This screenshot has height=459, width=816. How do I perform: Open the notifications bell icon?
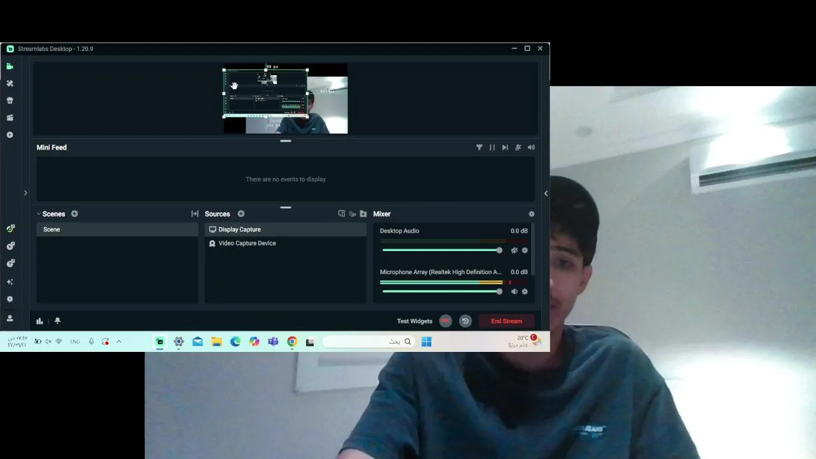(57, 321)
